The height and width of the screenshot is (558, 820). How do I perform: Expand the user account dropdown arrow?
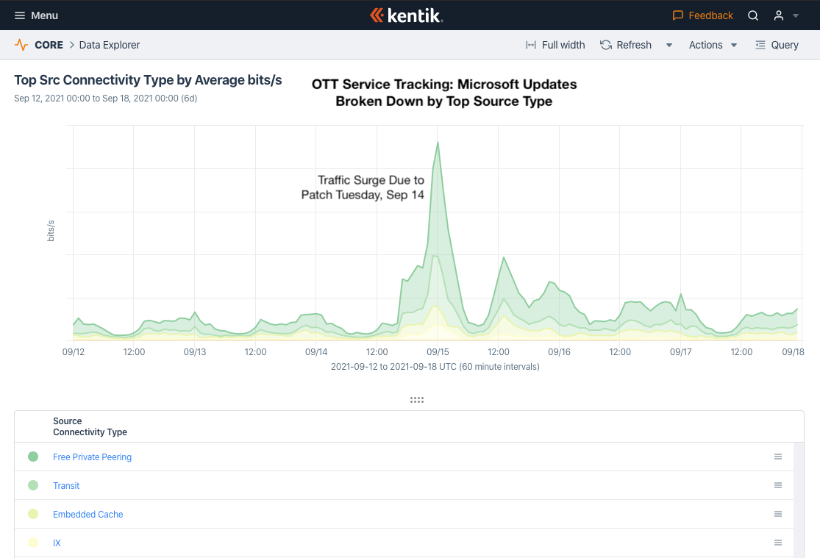point(796,15)
